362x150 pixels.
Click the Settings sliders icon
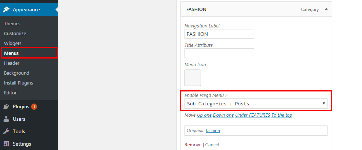(x=6, y=144)
